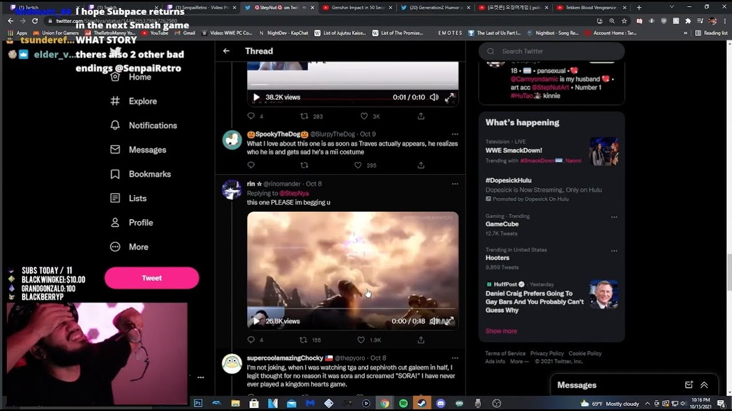
Task: Share SpookyTheDog's tweet
Action: pyautogui.click(x=421, y=165)
